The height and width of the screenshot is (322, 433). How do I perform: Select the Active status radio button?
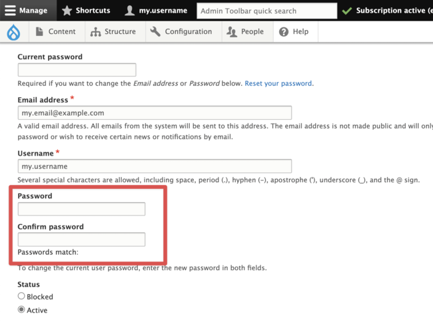point(21,309)
